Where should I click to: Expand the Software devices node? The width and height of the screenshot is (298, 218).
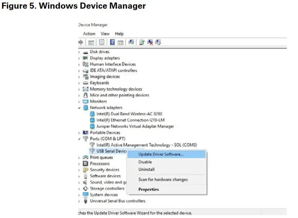[79, 176]
